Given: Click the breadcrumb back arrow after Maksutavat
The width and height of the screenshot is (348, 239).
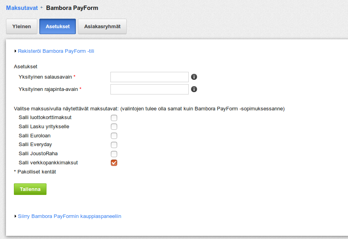Looking at the screenshot, I should (x=42, y=8).
